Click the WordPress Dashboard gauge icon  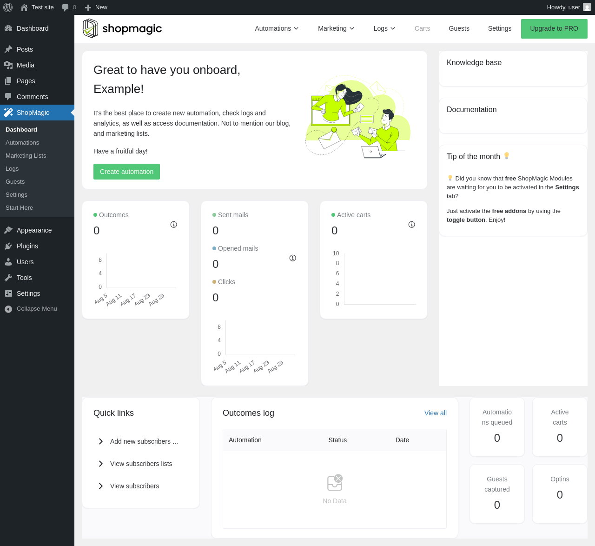[8, 28]
